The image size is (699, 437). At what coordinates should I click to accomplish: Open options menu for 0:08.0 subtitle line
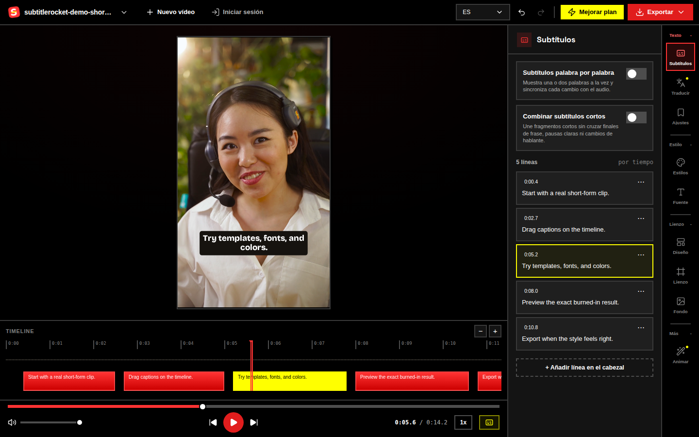click(x=641, y=291)
